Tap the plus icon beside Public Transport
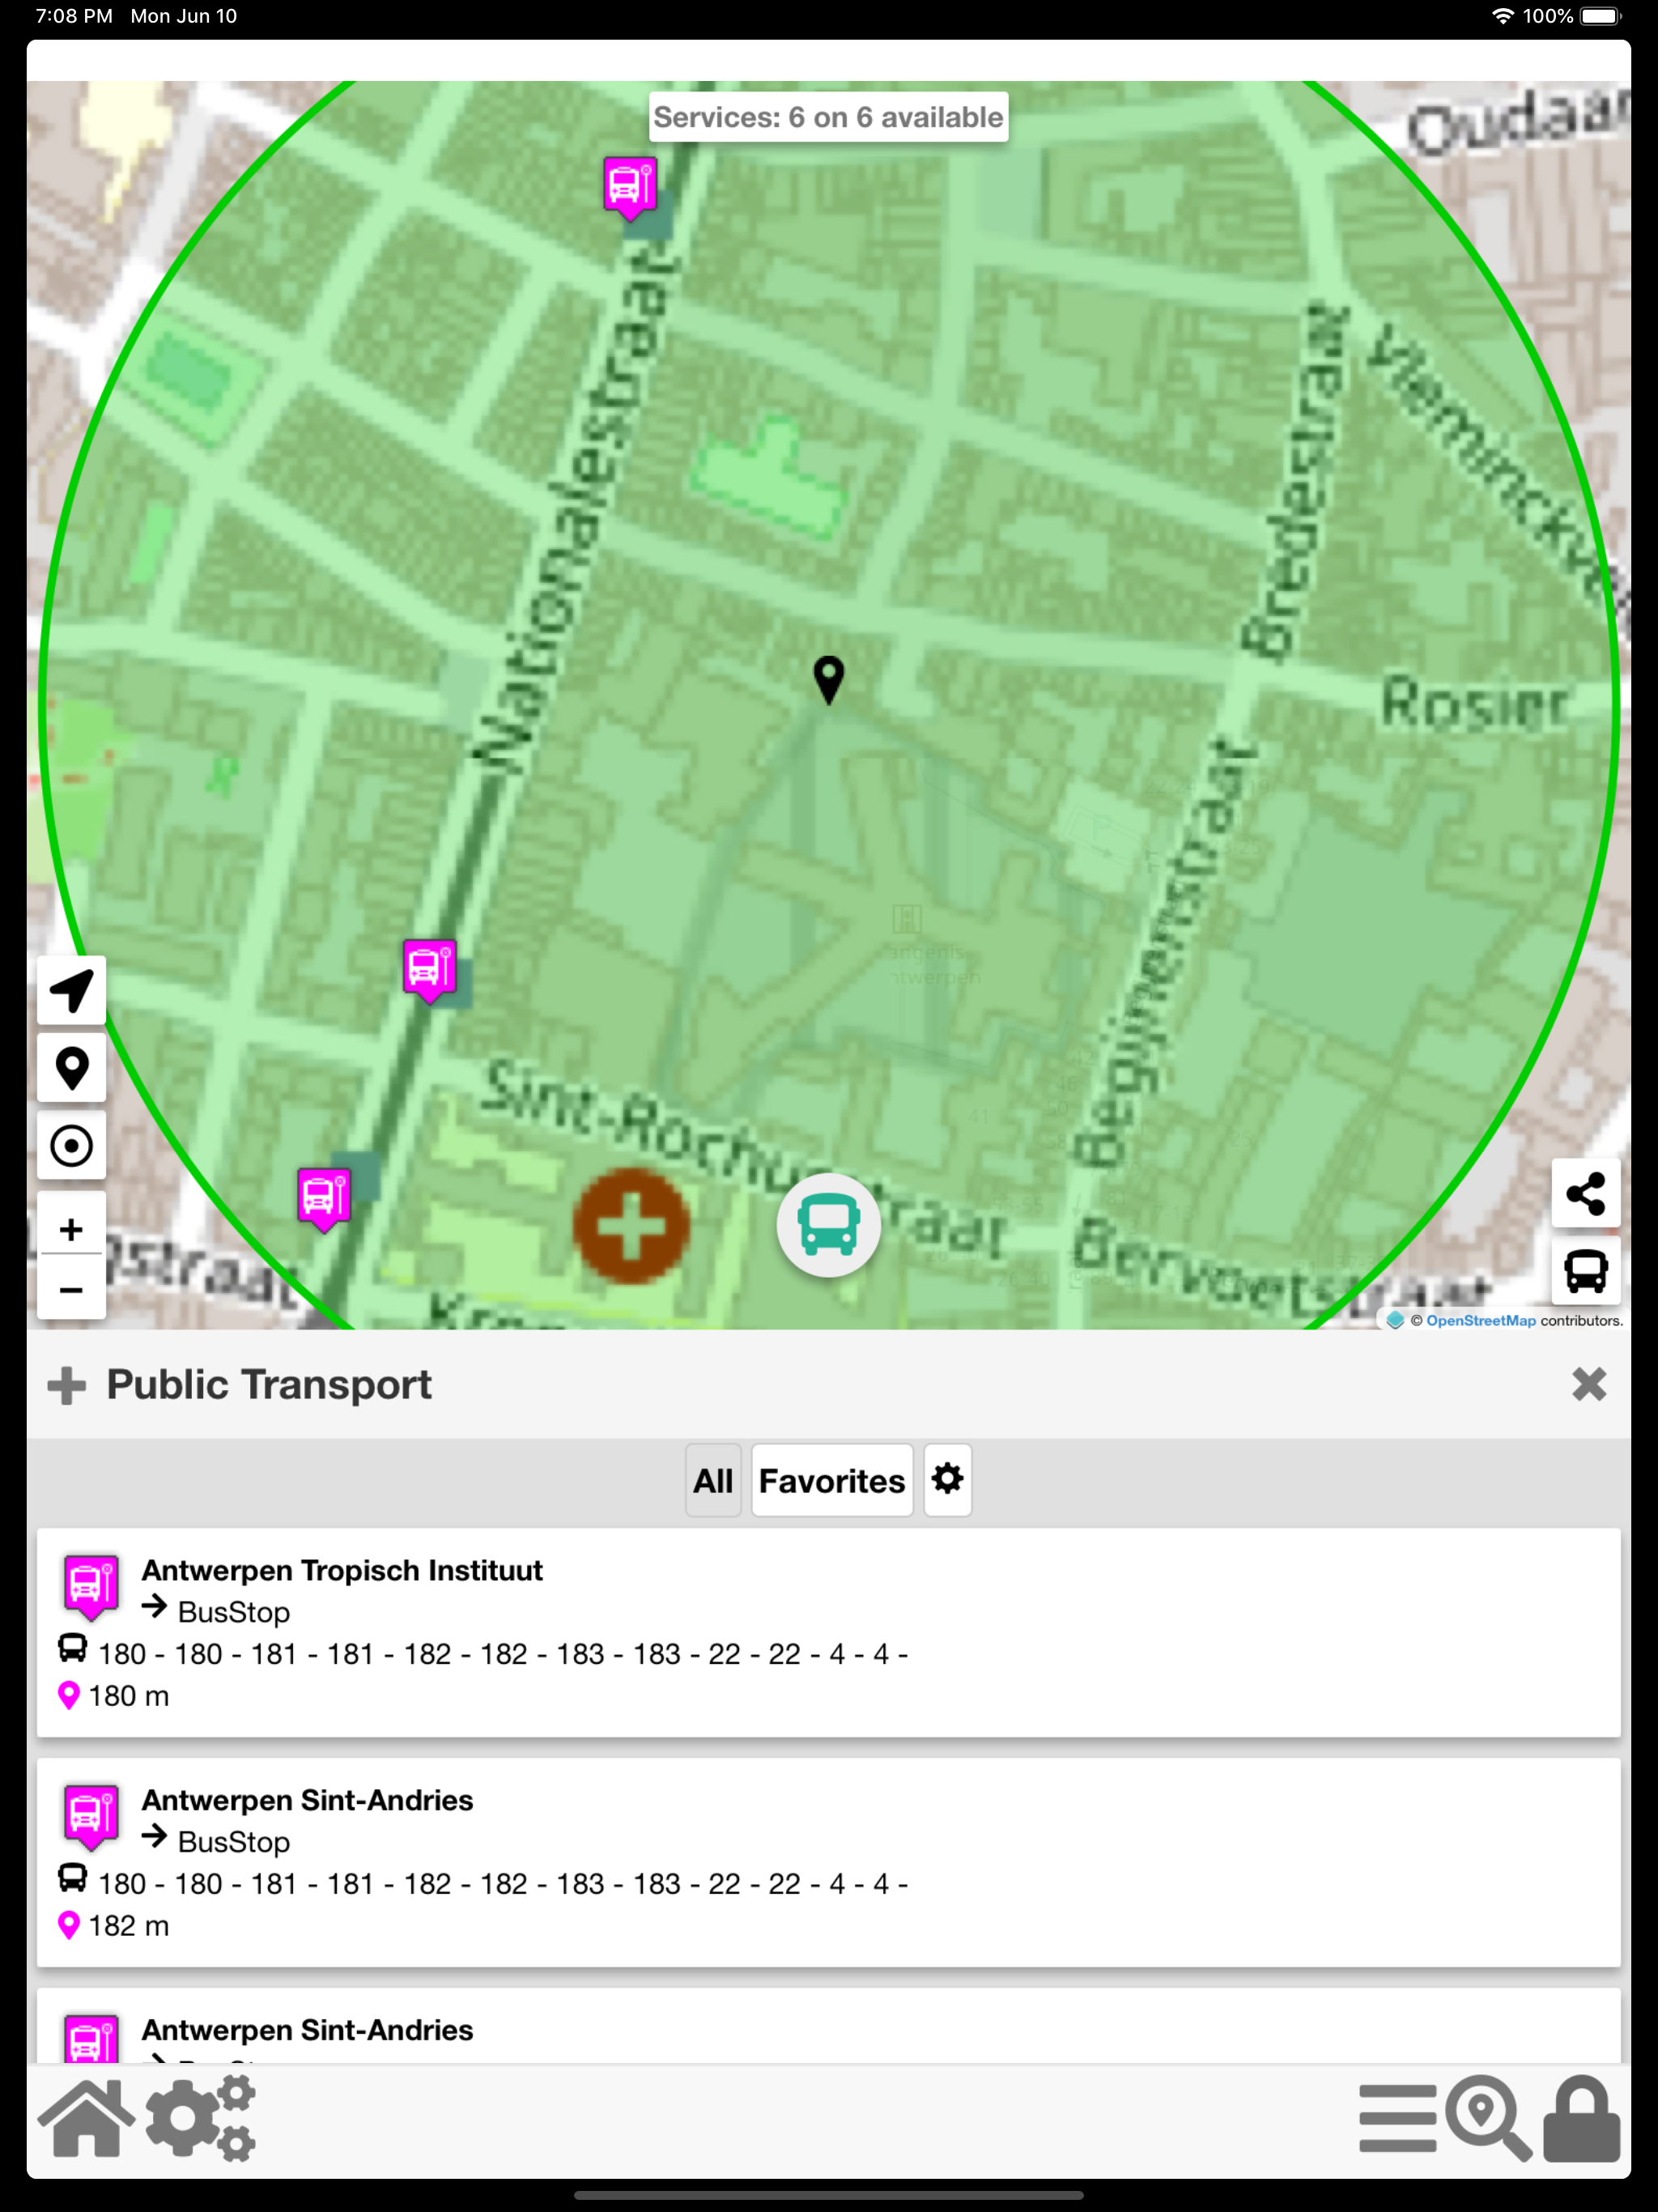 (67, 1385)
